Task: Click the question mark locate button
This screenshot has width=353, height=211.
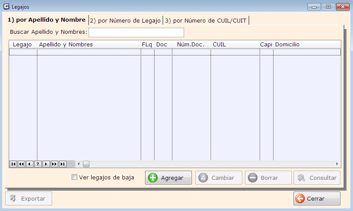Action: click(x=38, y=164)
